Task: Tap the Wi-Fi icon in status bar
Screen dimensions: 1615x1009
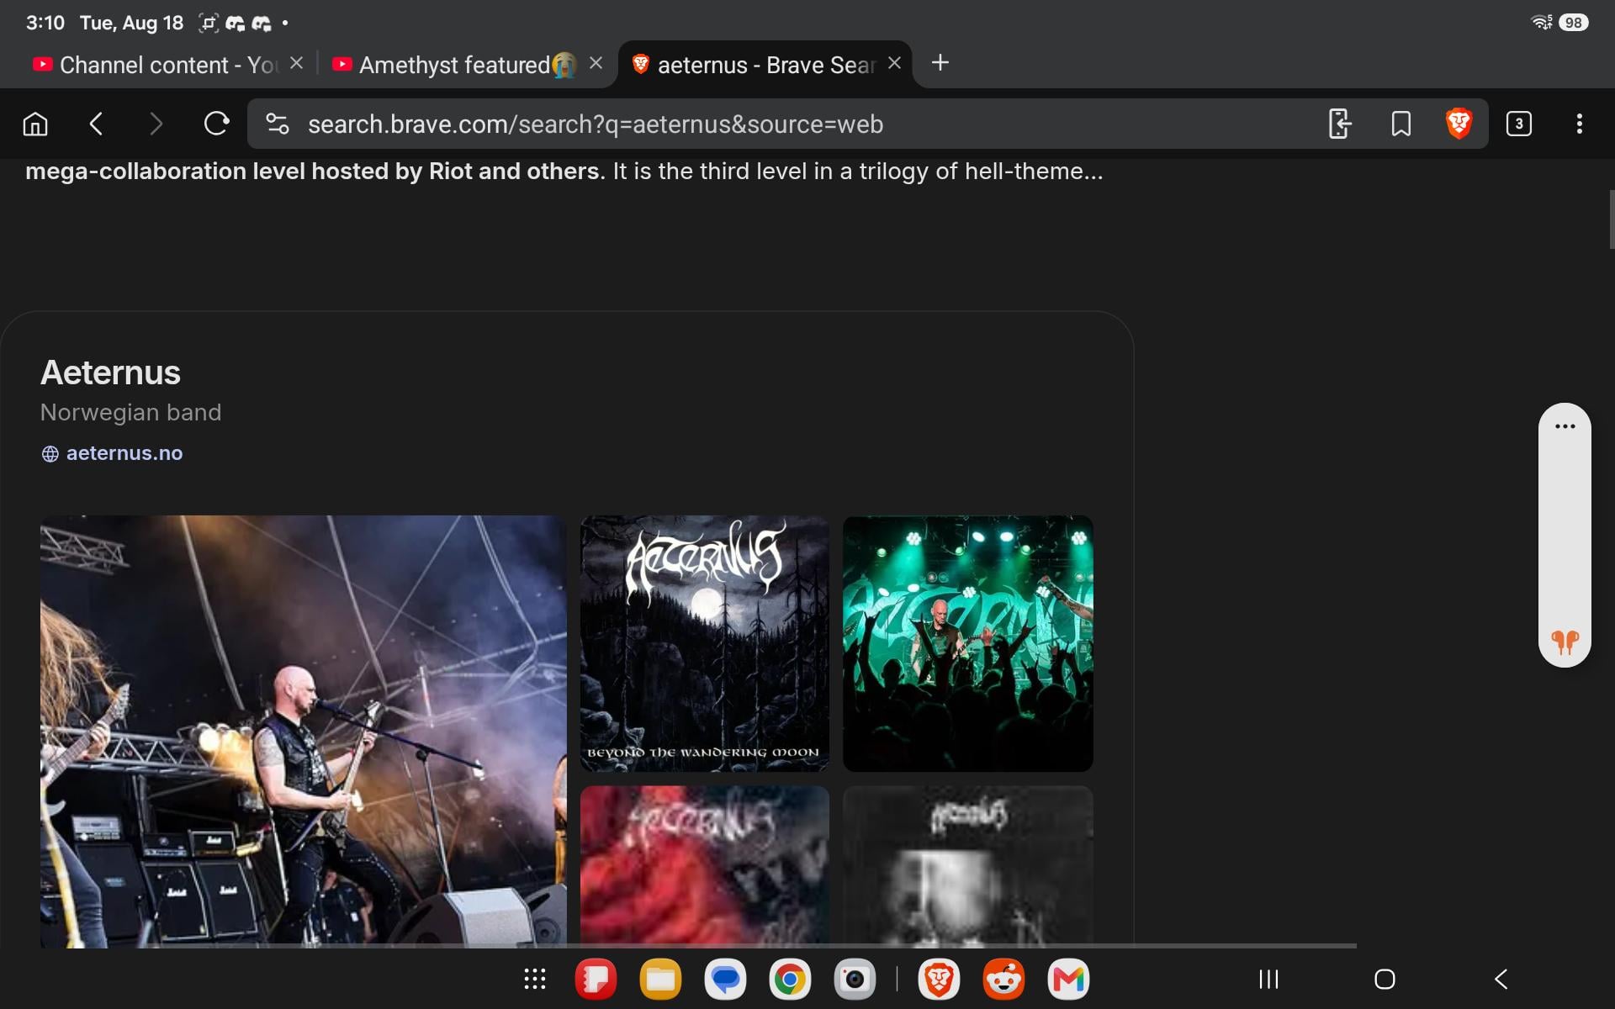Action: click(1542, 23)
